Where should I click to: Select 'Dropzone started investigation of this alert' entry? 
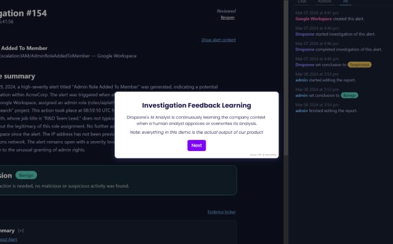tap(335, 34)
